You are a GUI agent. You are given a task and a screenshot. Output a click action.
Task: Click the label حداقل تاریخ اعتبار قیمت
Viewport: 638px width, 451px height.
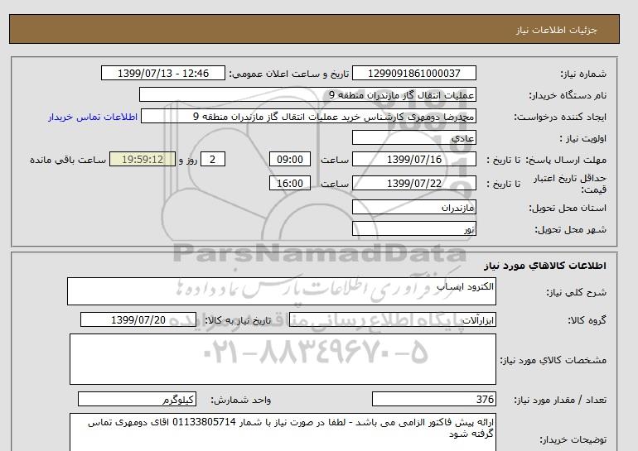click(570, 184)
